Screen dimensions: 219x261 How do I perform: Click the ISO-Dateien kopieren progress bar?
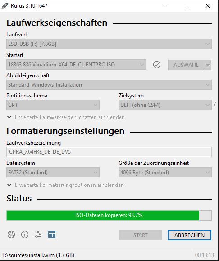[x=109, y=215]
